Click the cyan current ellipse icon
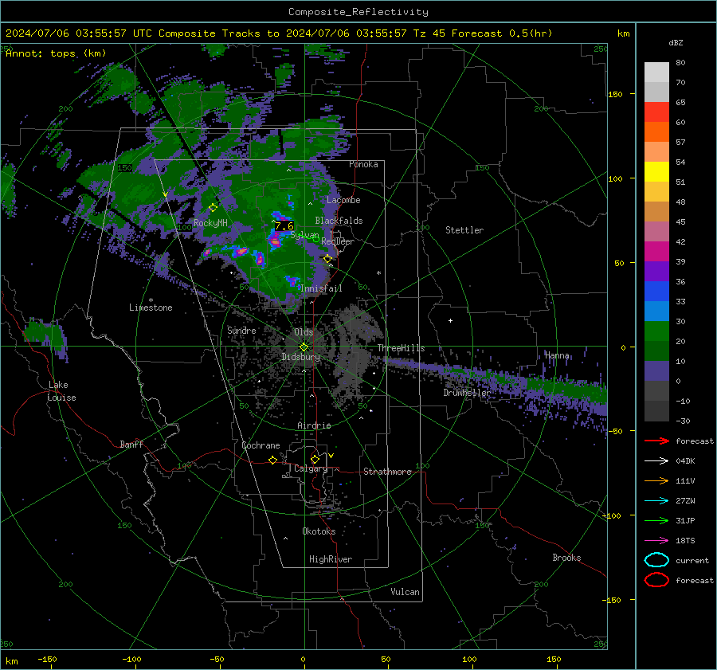 656,560
